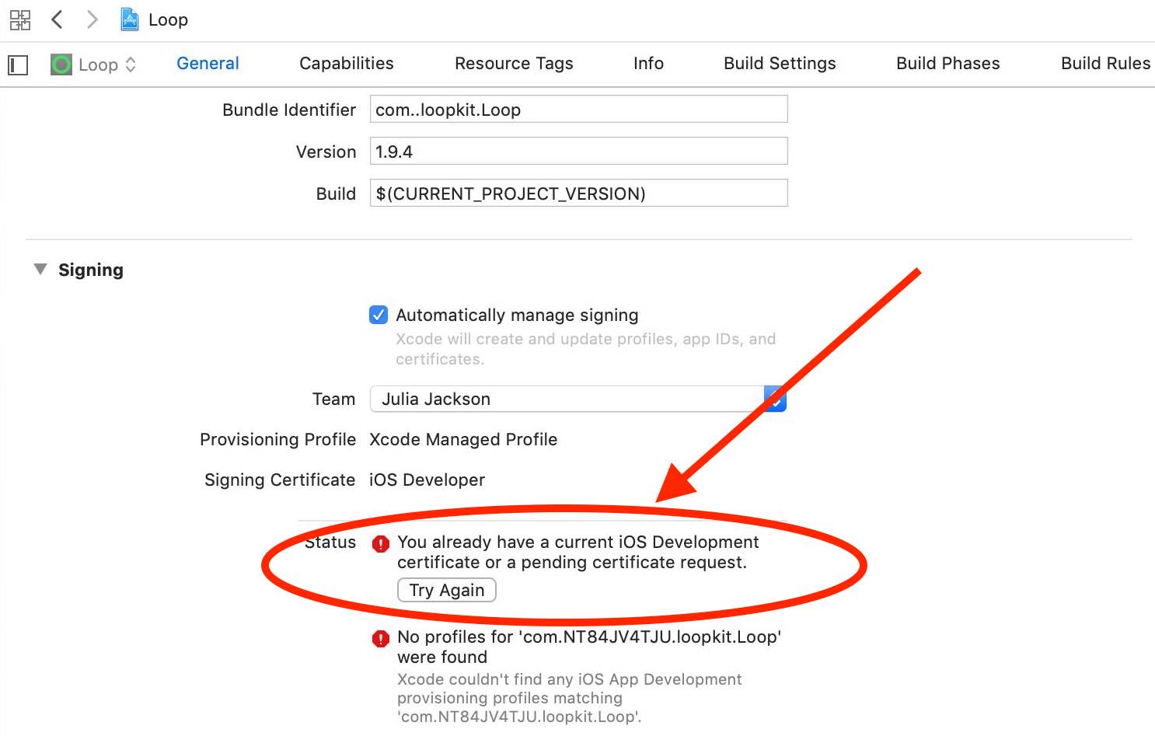Click the Try Again button

447,590
